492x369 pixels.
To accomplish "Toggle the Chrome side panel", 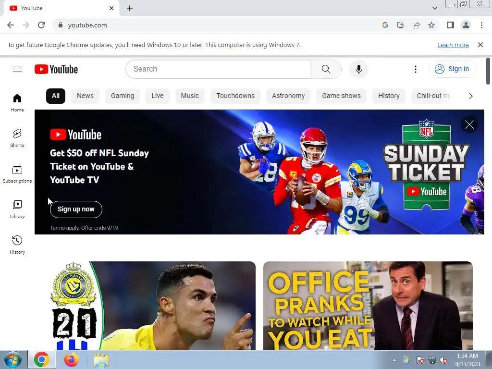I will pyautogui.click(x=451, y=25).
